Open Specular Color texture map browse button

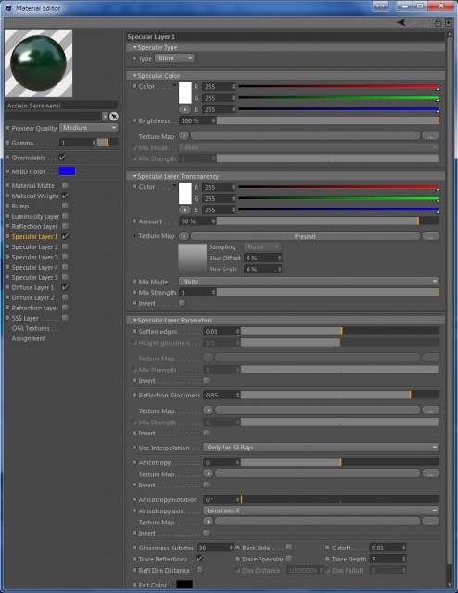pyautogui.click(x=430, y=136)
